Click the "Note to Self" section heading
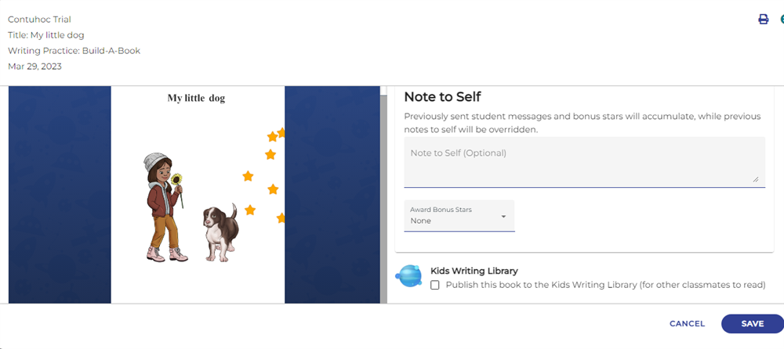This screenshot has width=784, height=349. (x=442, y=97)
